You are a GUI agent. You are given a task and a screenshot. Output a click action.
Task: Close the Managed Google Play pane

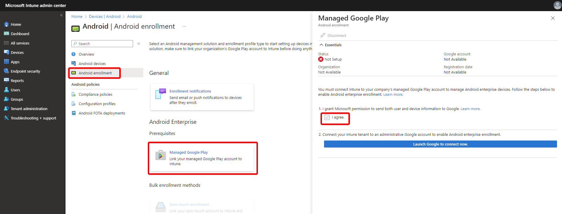(x=553, y=18)
